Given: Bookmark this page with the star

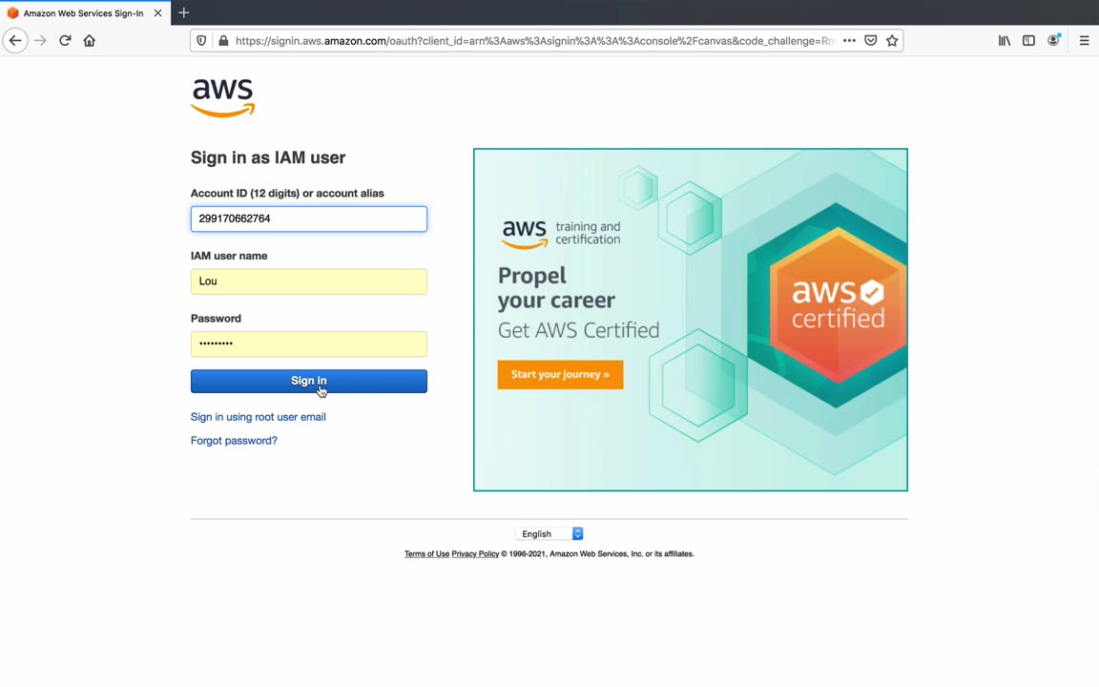Looking at the screenshot, I should (892, 41).
